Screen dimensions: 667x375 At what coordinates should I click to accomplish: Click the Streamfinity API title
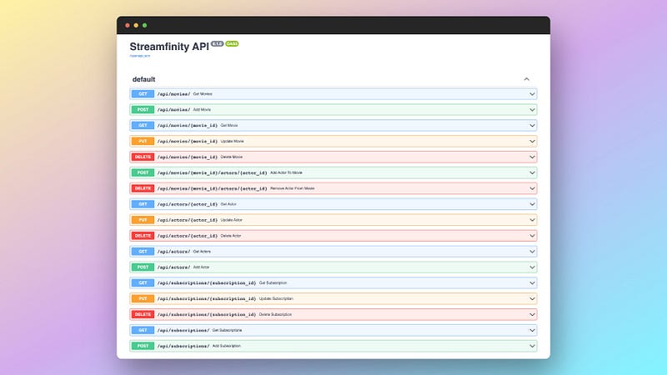[x=169, y=47]
